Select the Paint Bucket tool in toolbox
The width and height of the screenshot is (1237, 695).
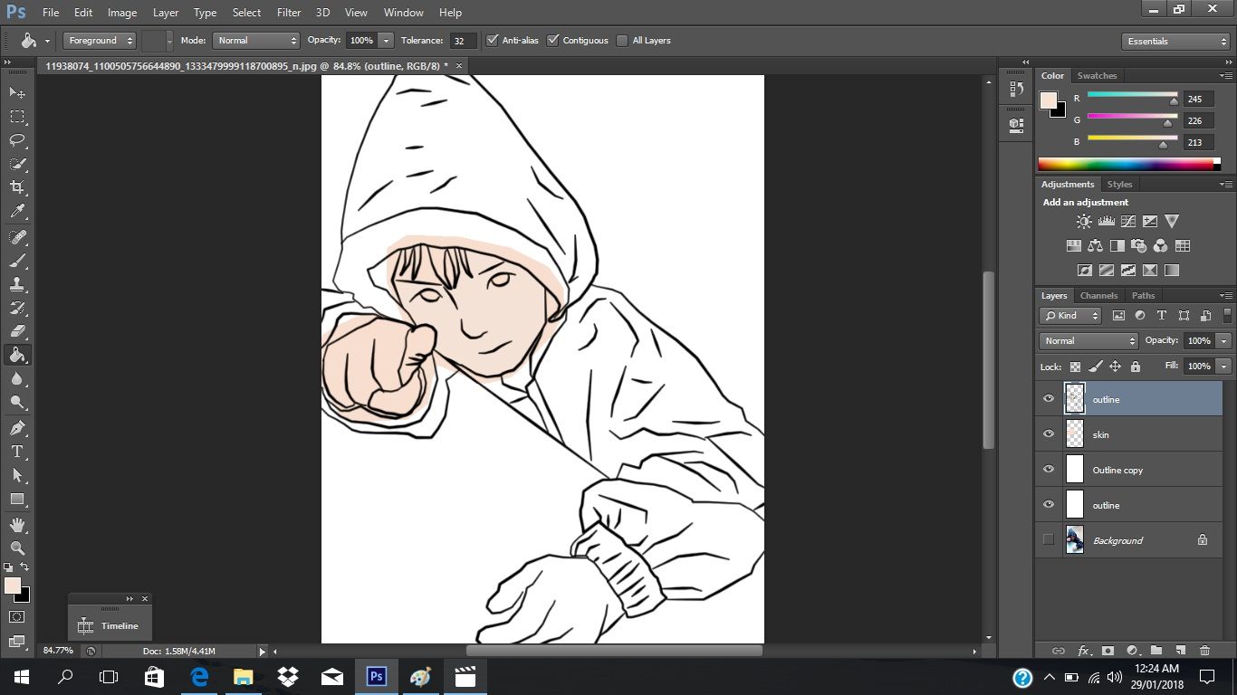(x=17, y=355)
